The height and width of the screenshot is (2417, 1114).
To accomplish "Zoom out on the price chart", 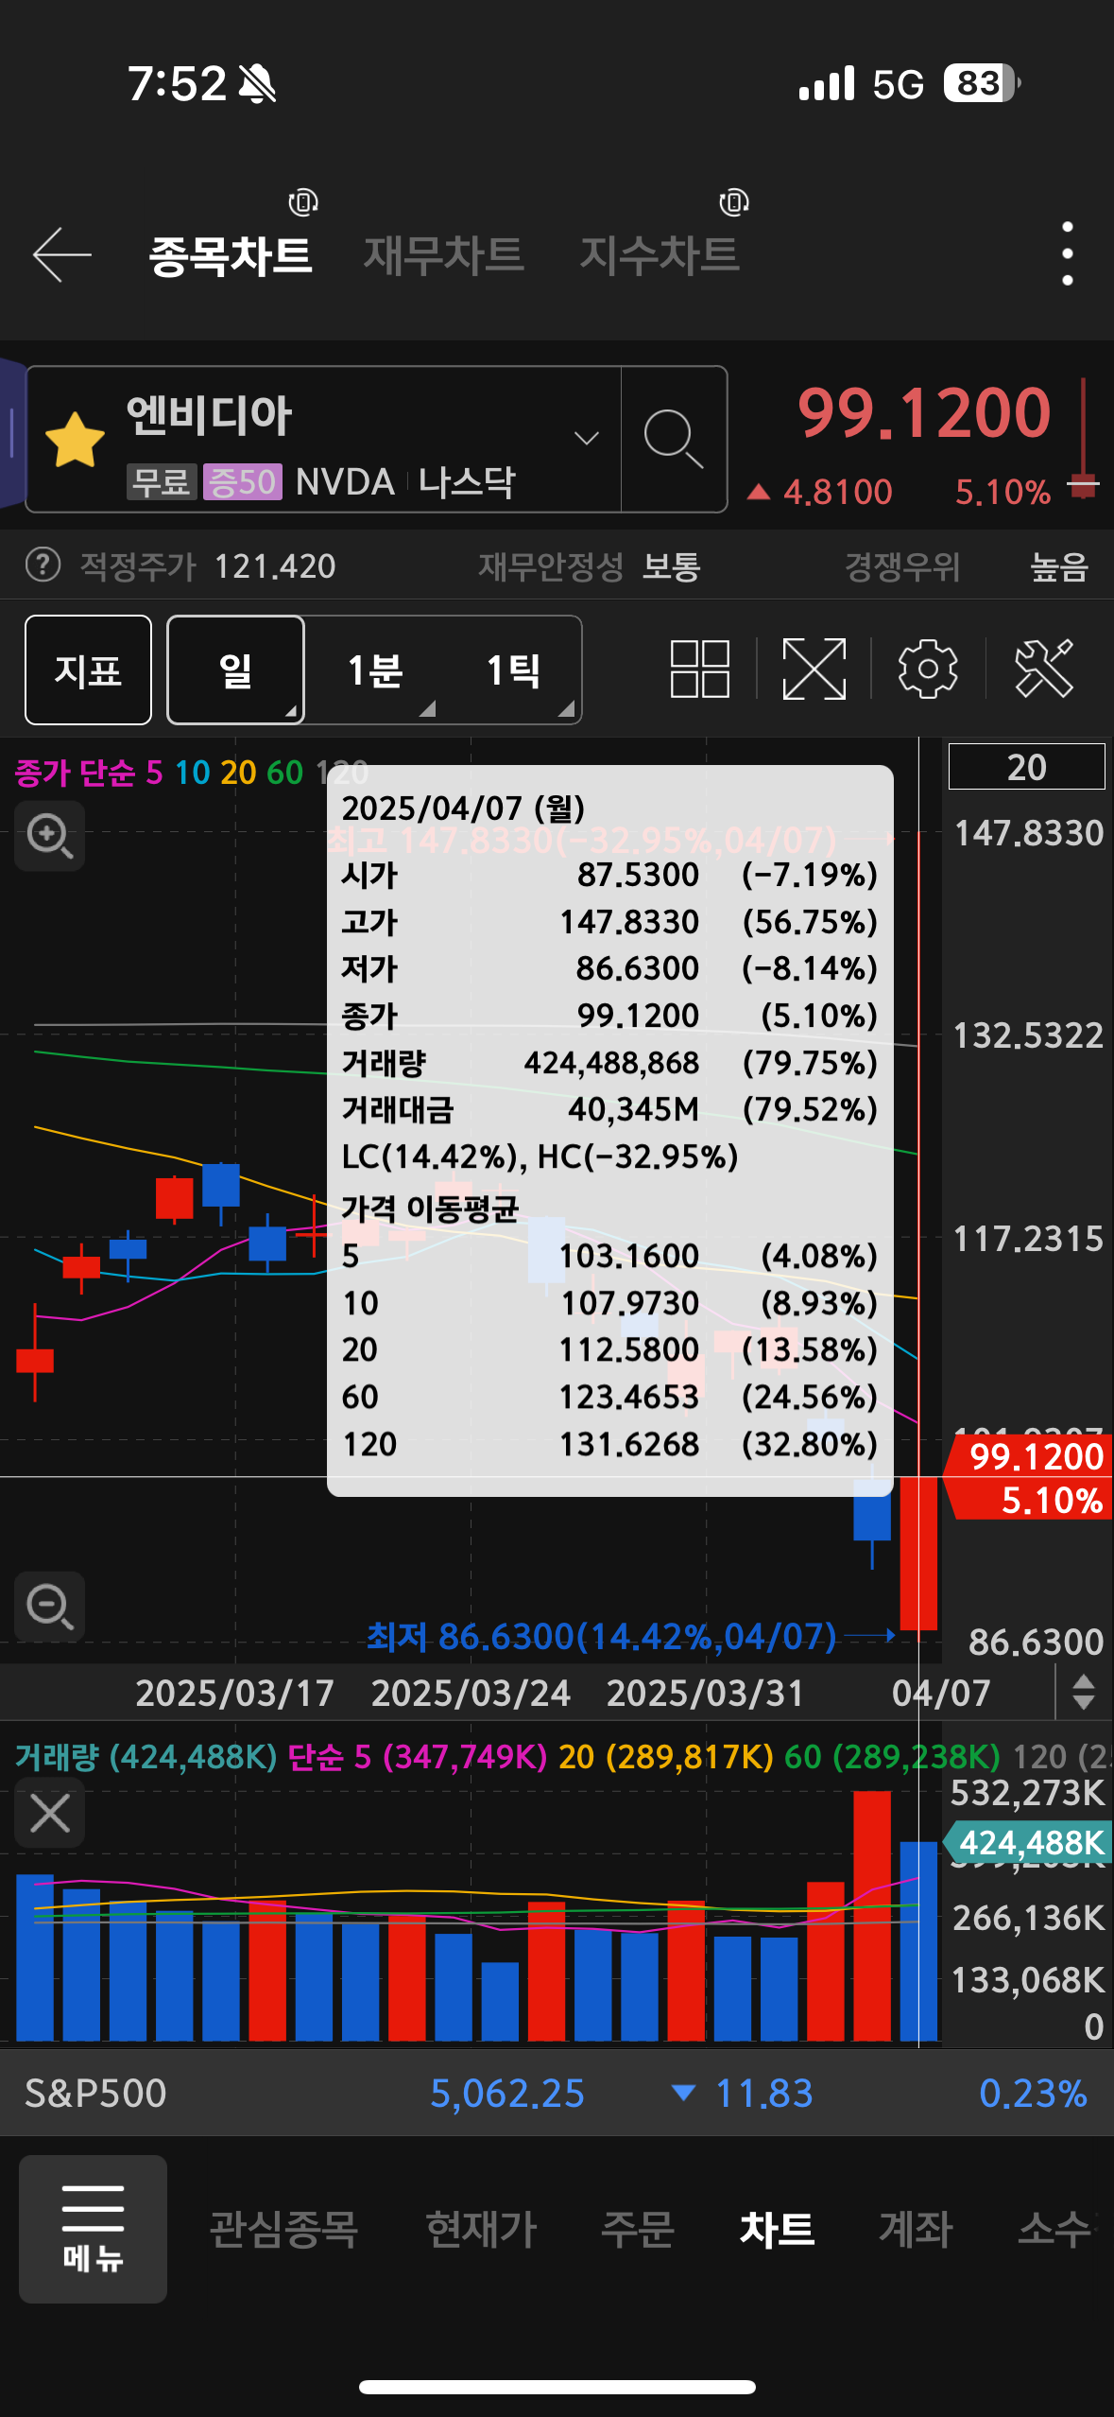I will coord(50,1607).
